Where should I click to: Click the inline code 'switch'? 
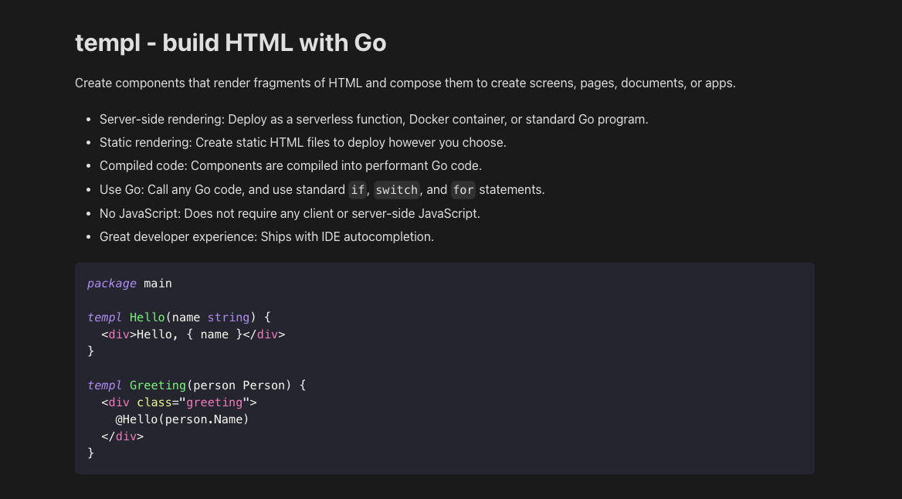396,190
